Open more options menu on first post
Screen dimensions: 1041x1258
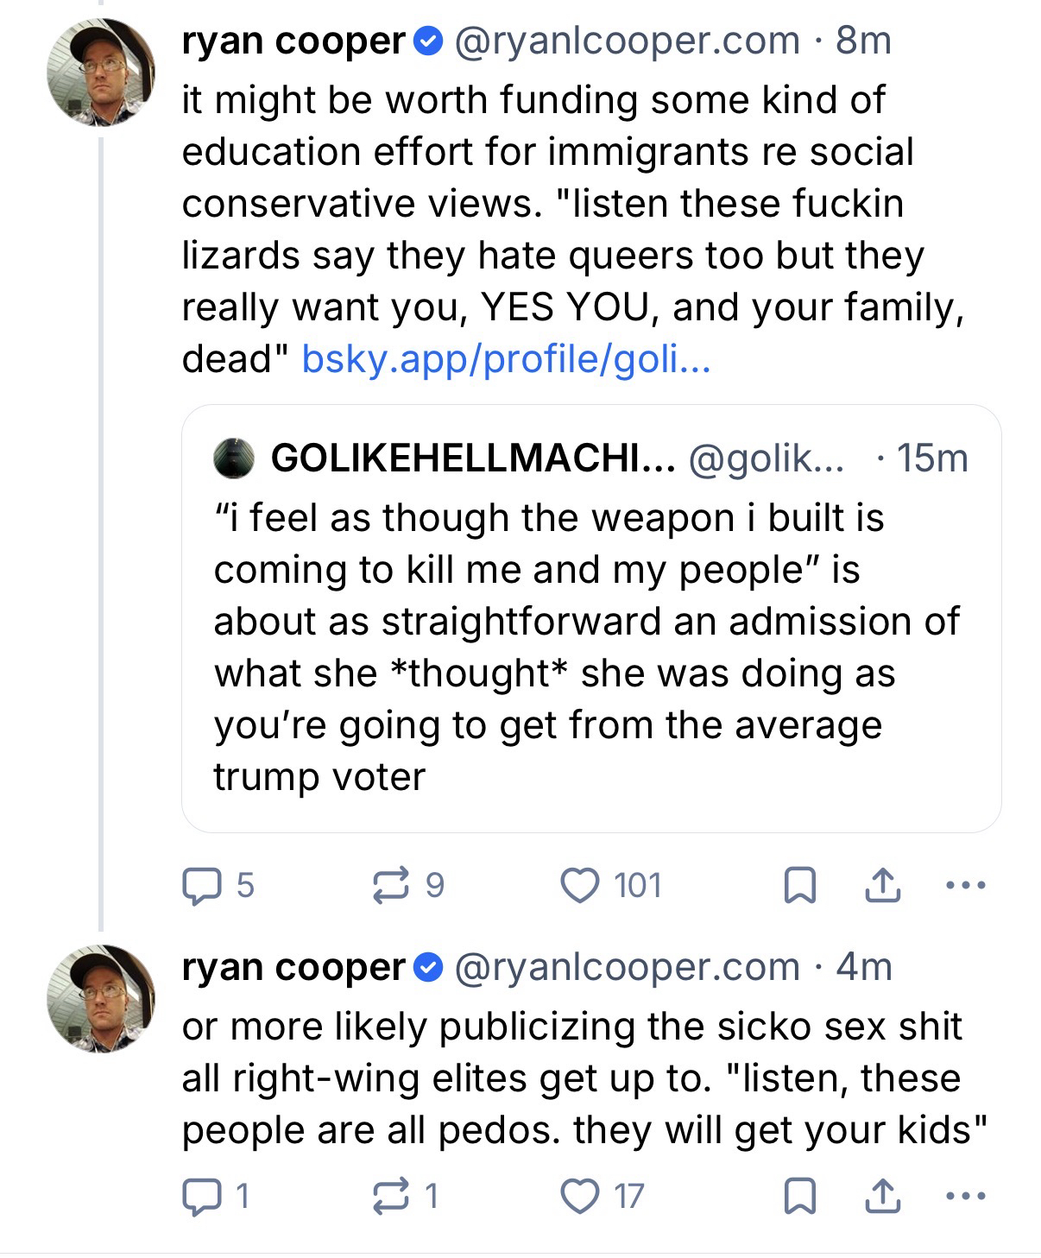coord(965,886)
